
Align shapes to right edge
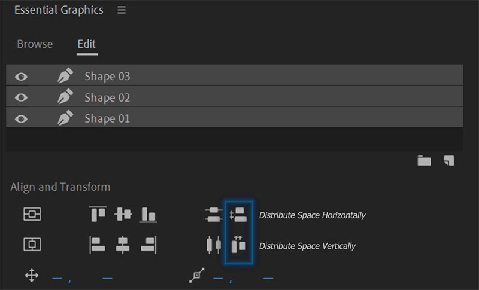click(148, 245)
